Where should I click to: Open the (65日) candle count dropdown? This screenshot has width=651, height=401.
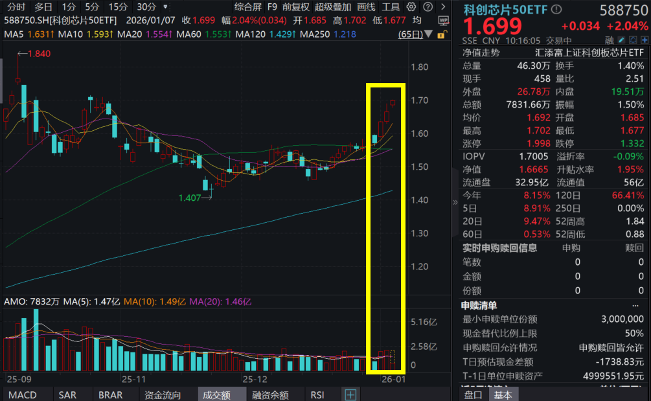pos(427,34)
